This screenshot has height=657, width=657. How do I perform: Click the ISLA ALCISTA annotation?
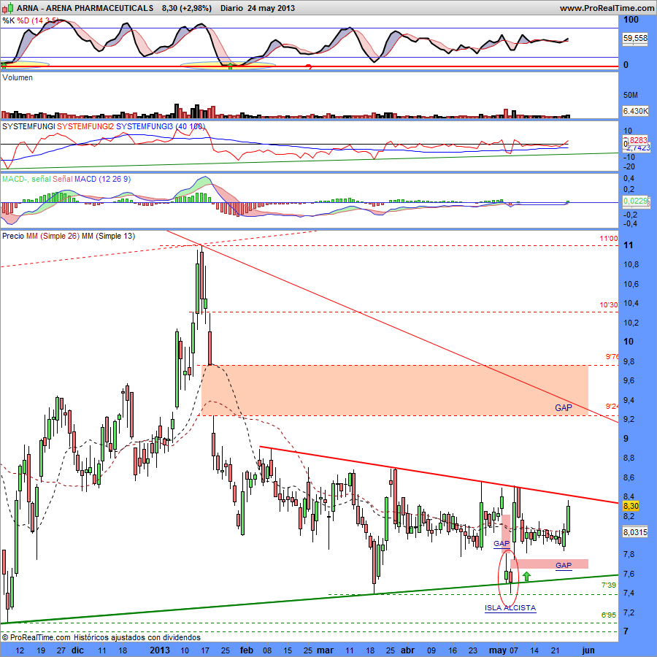(x=510, y=607)
